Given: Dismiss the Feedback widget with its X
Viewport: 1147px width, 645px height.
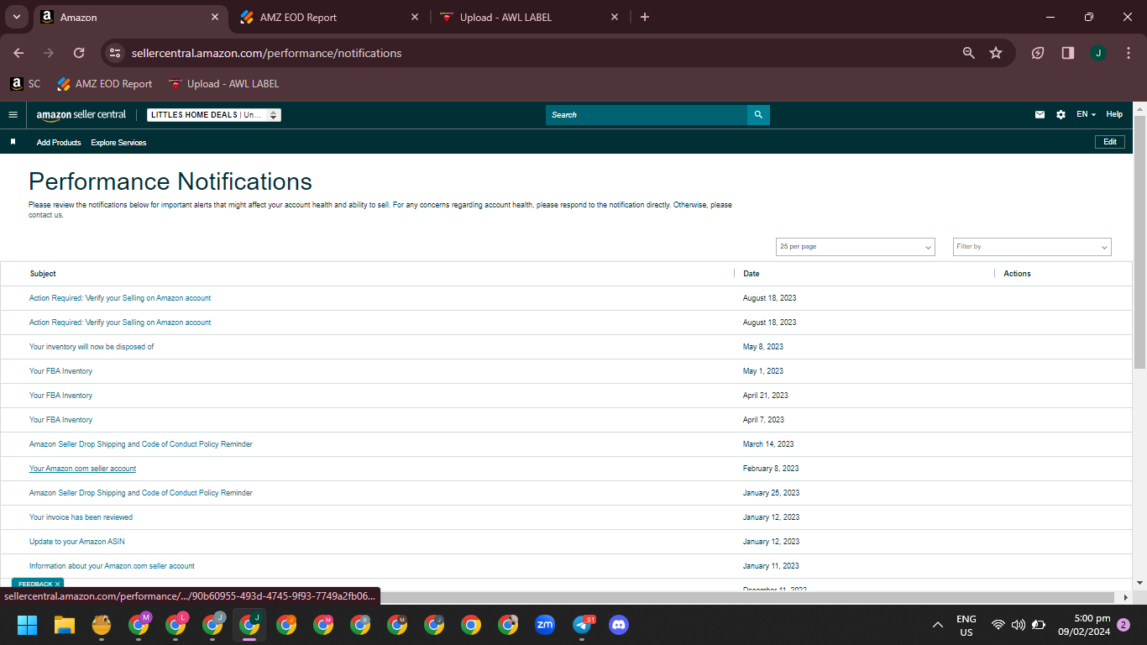Looking at the screenshot, I should pos(57,584).
